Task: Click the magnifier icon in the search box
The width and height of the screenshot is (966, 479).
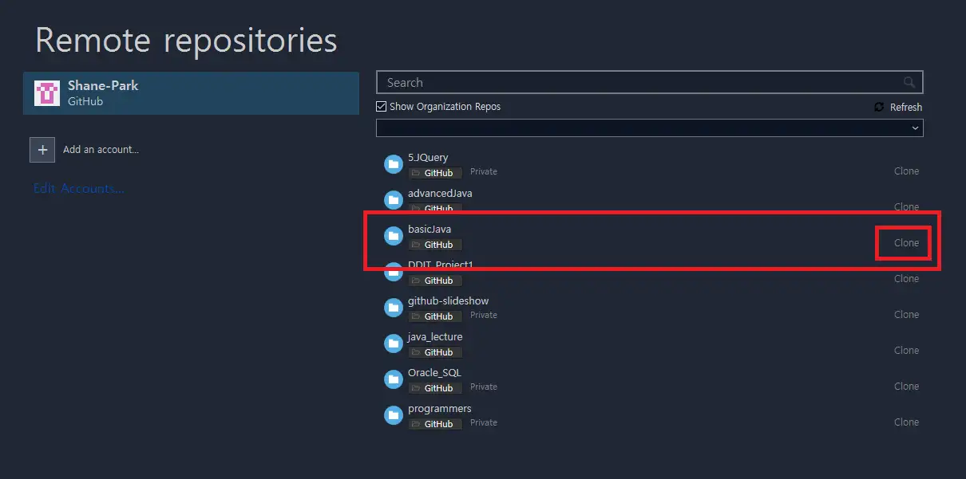Action: pyautogui.click(x=909, y=82)
